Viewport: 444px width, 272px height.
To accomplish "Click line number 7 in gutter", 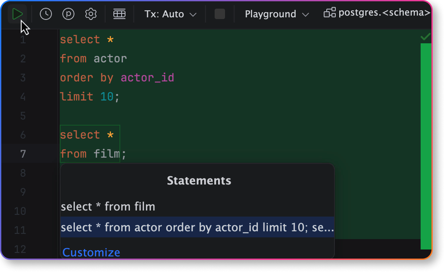I will coord(23,154).
